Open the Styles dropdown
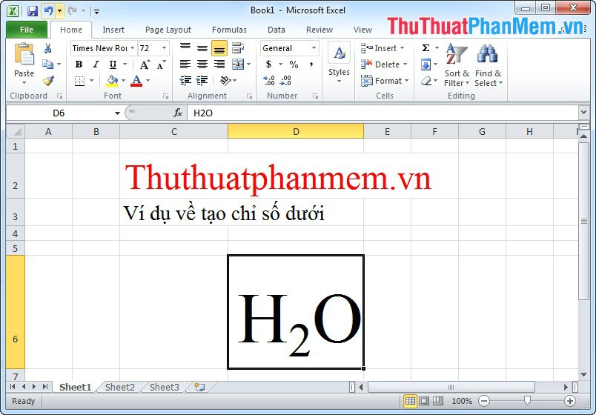The height and width of the screenshot is (415, 596). [339, 64]
